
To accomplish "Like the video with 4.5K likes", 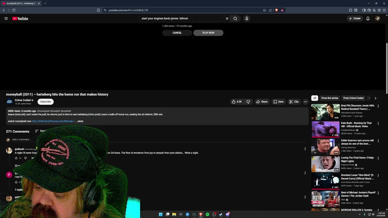I will click(x=237, y=102).
